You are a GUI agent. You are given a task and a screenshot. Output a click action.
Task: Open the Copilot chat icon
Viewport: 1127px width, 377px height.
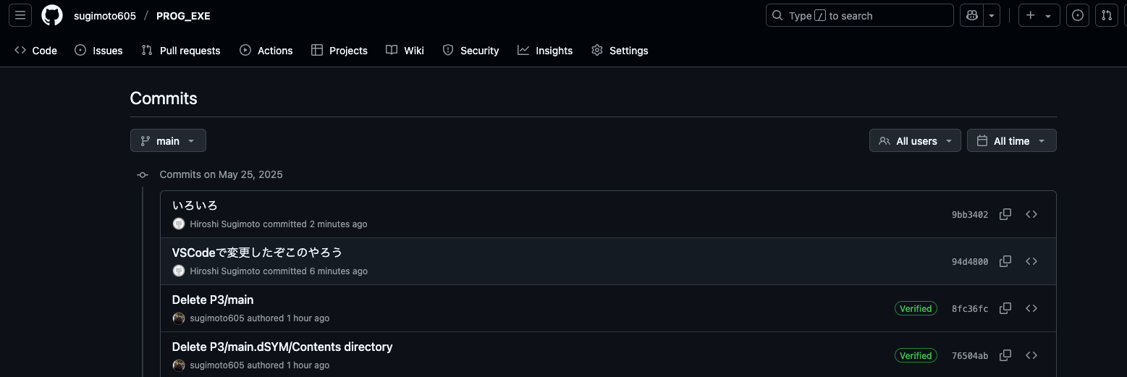coord(971,15)
